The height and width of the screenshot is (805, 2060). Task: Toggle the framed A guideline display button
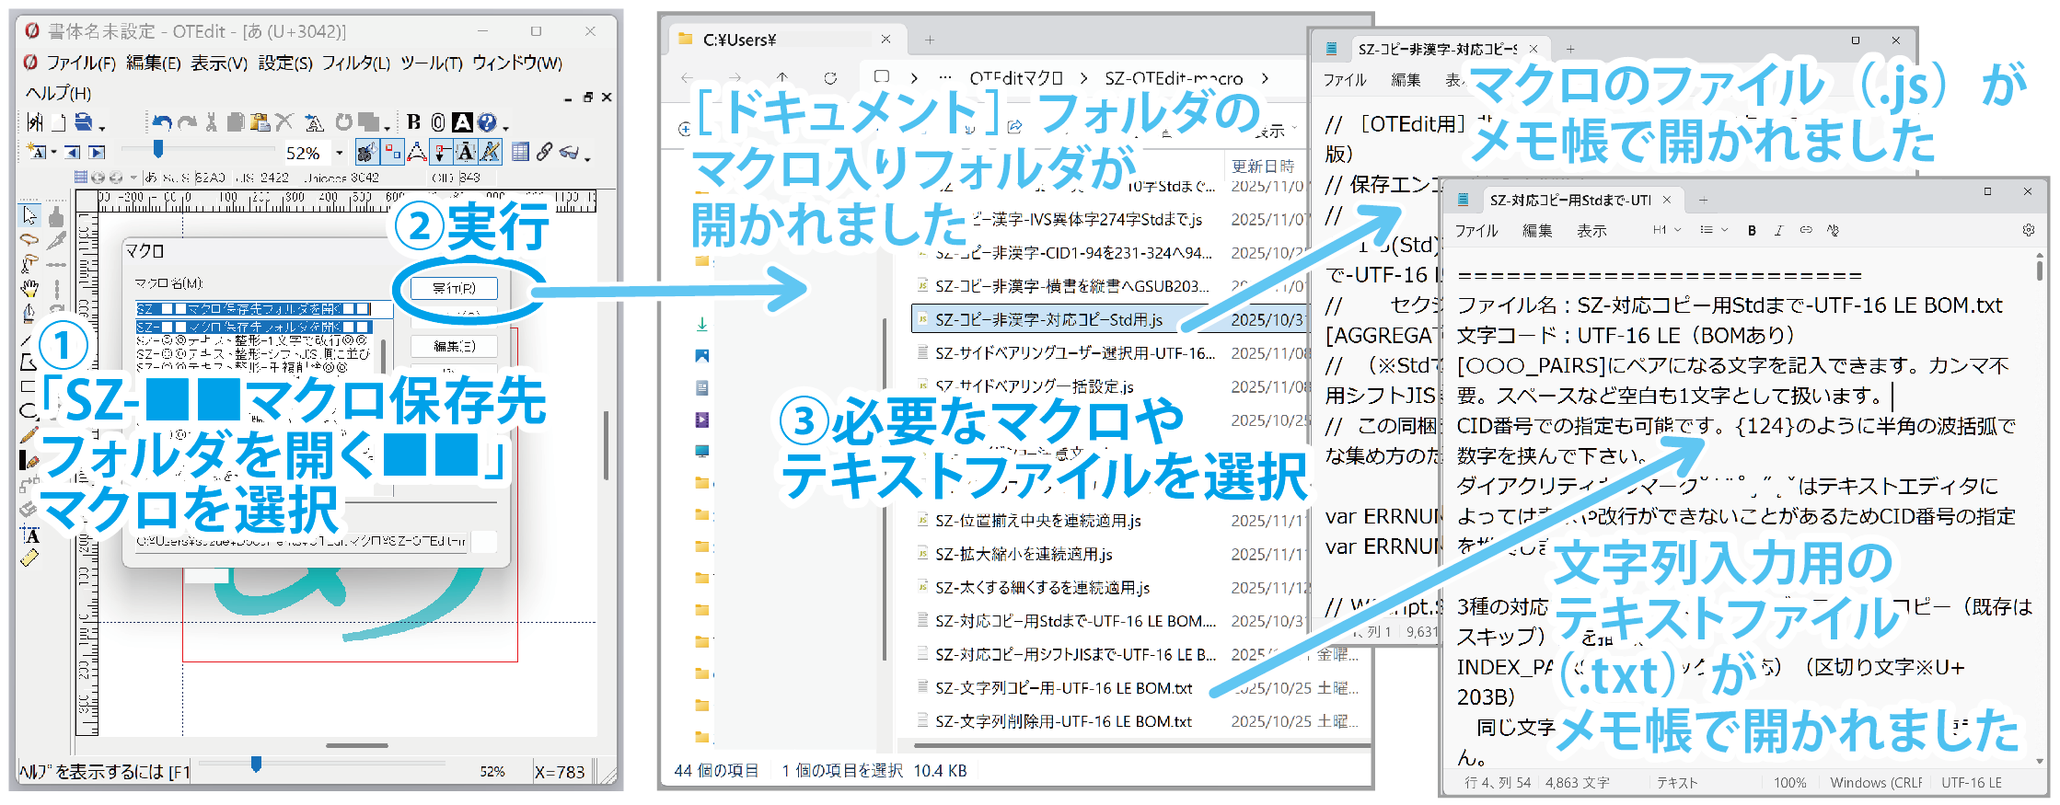(466, 152)
